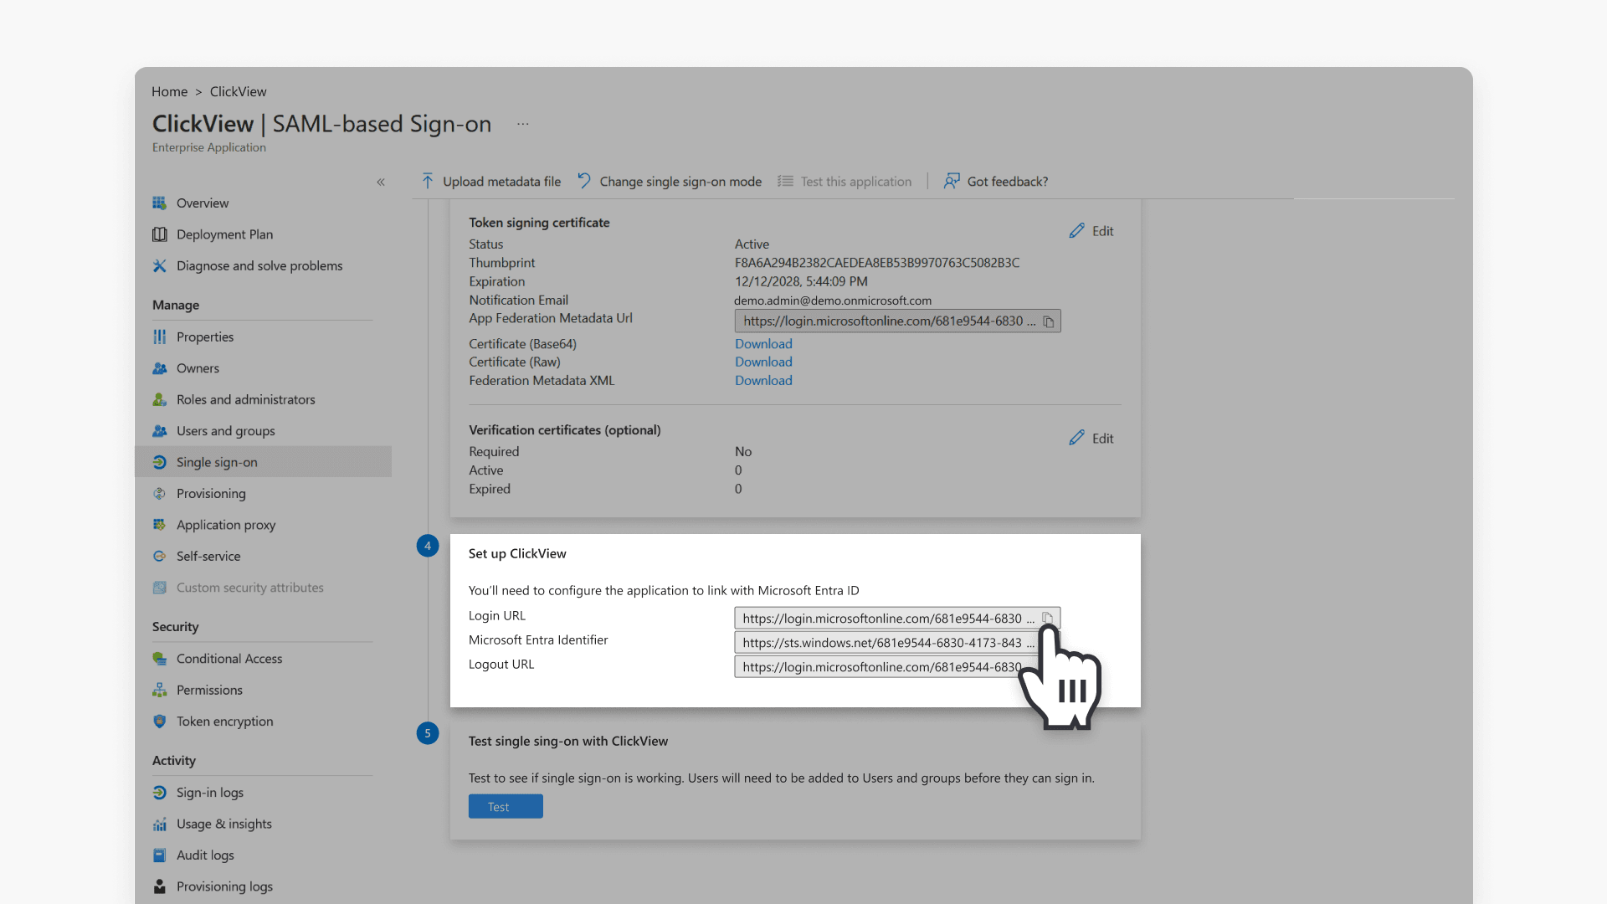This screenshot has height=904, width=1607.
Task: Click Upload metadata file label
Action: click(501, 182)
